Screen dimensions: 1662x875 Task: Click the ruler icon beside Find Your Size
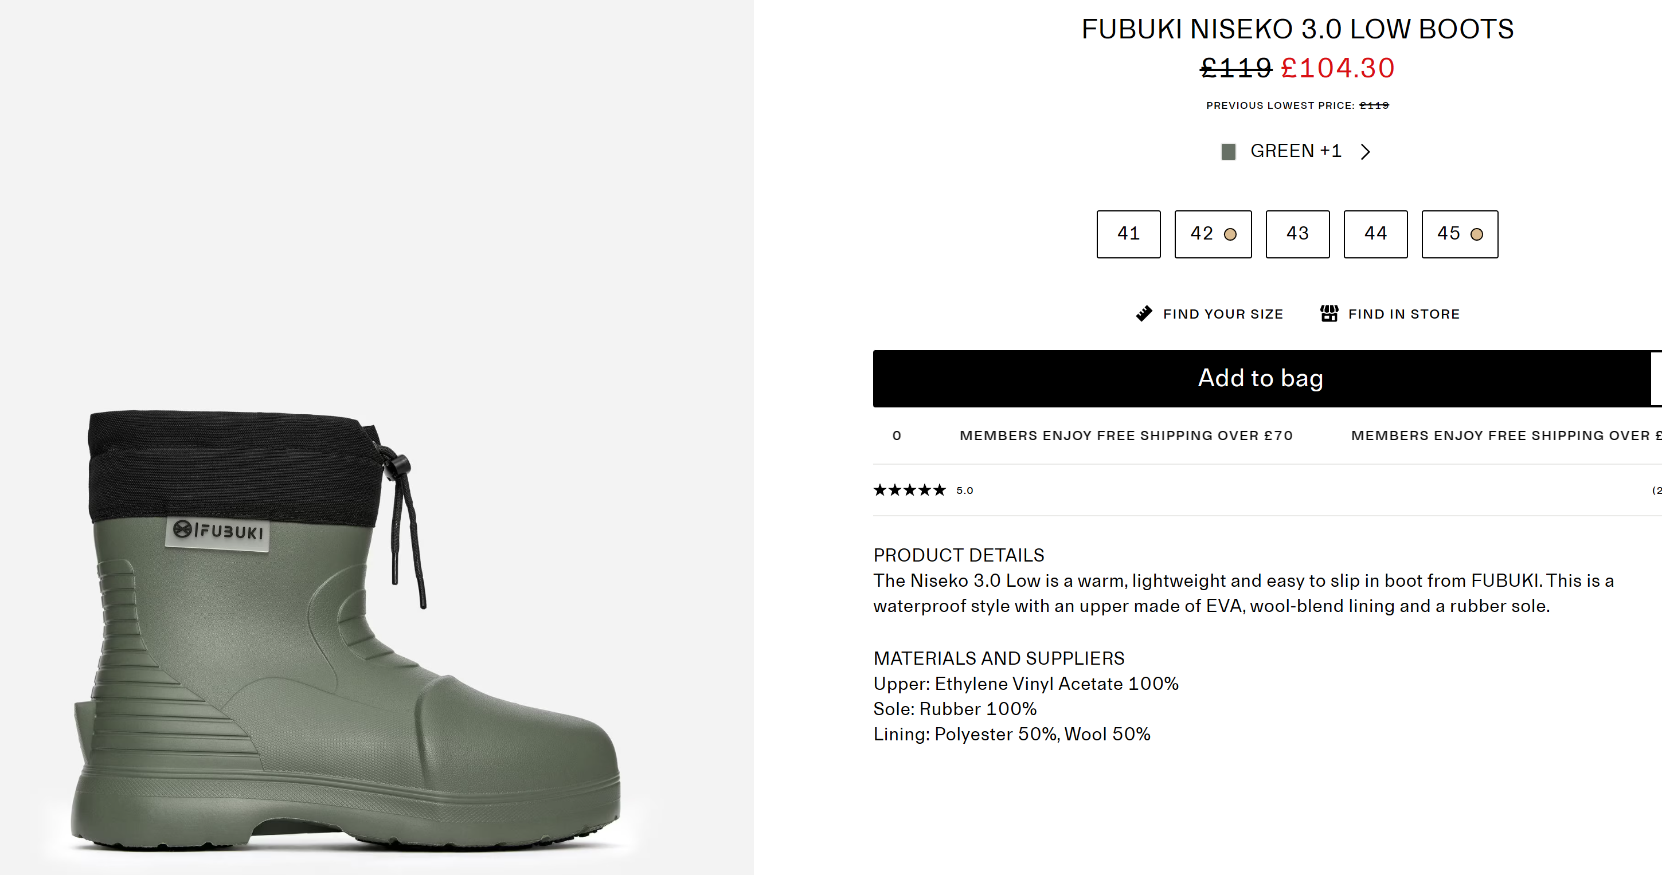(1143, 313)
